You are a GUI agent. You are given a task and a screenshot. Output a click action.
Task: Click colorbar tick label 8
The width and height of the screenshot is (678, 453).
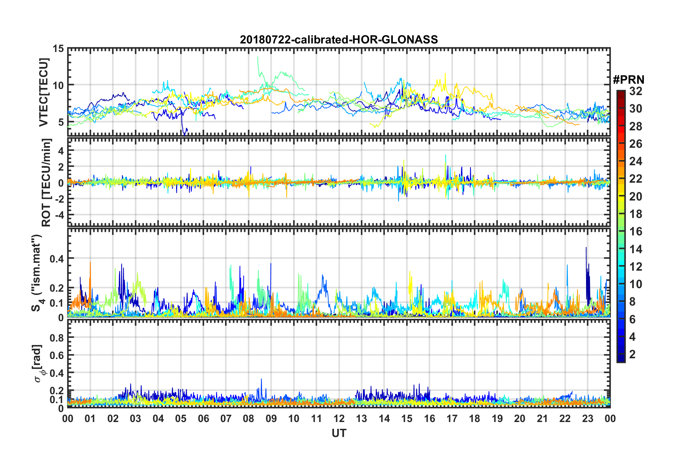point(632,302)
